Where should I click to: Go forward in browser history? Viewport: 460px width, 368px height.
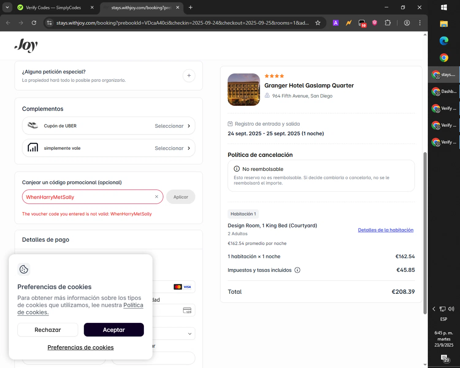point(21,23)
